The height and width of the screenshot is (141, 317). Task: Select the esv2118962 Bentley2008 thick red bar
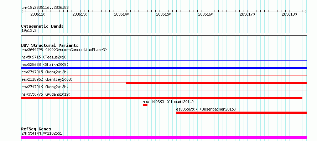[x=217, y=83]
